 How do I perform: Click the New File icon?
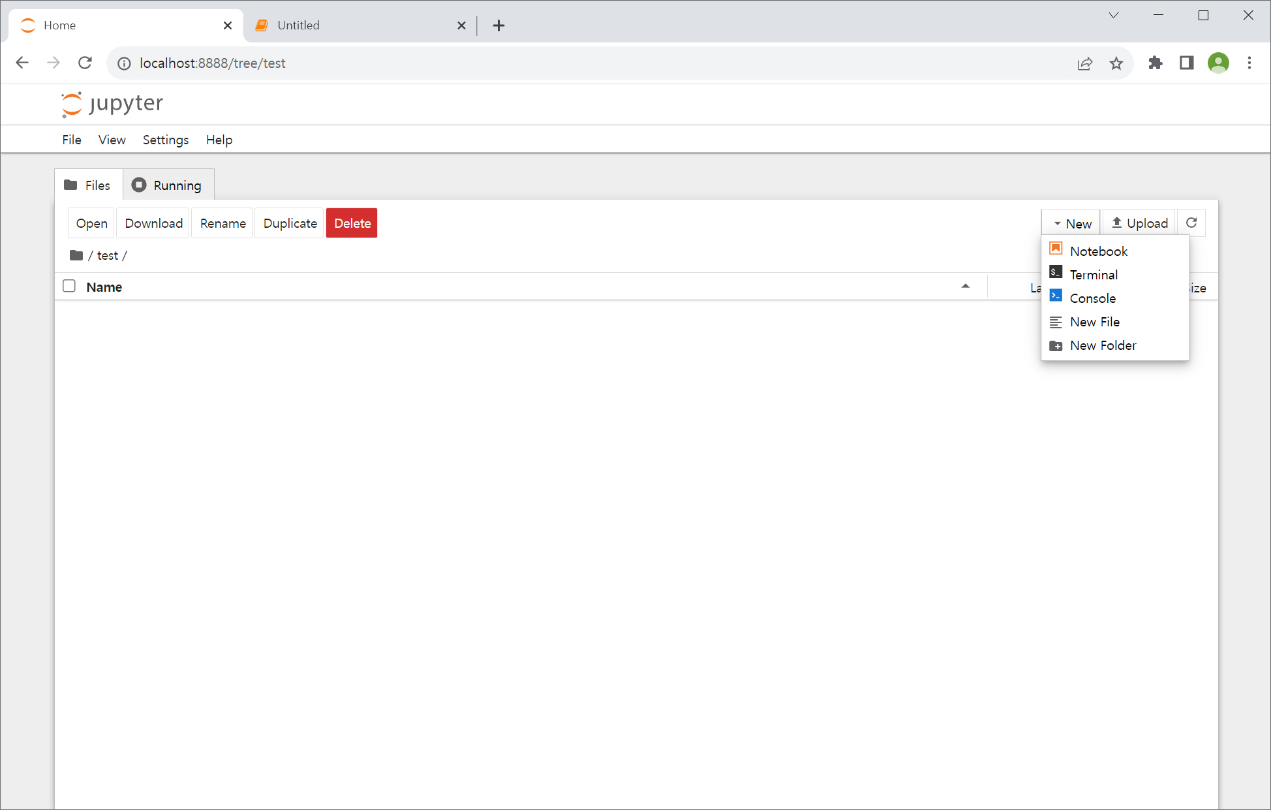[x=1056, y=322]
